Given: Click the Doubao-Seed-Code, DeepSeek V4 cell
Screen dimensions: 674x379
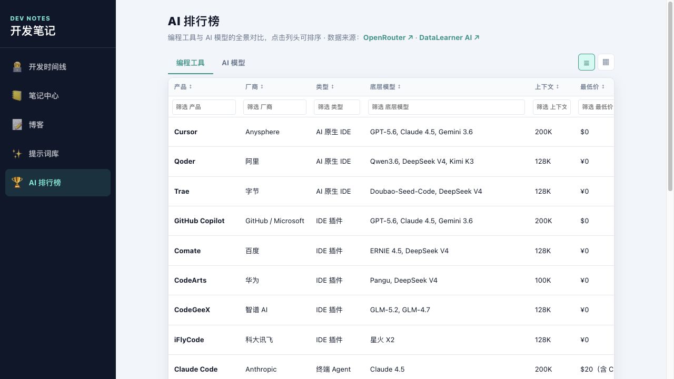Looking at the screenshot, I should point(426,191).
